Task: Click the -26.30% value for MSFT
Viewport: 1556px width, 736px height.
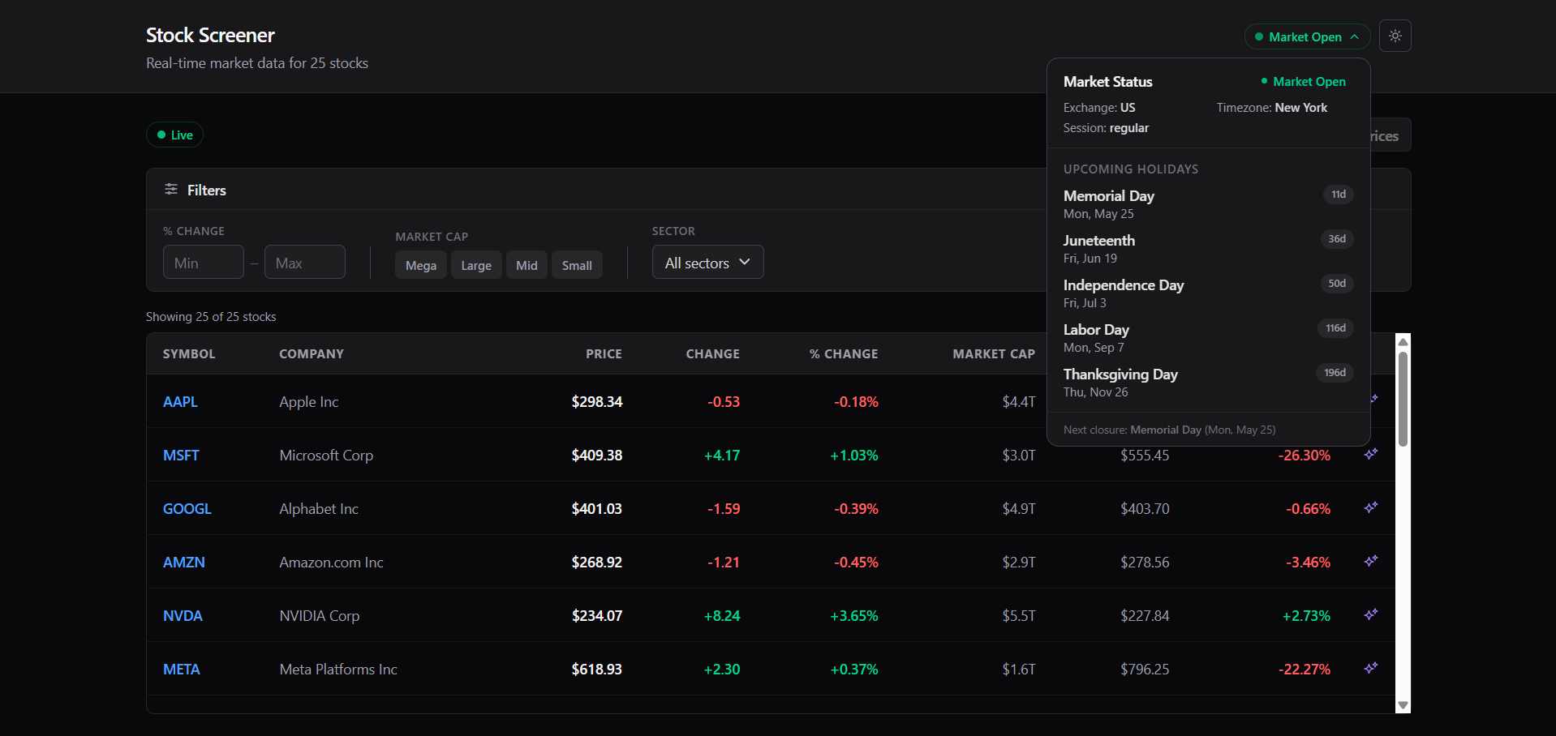Action: point(1304,455)
